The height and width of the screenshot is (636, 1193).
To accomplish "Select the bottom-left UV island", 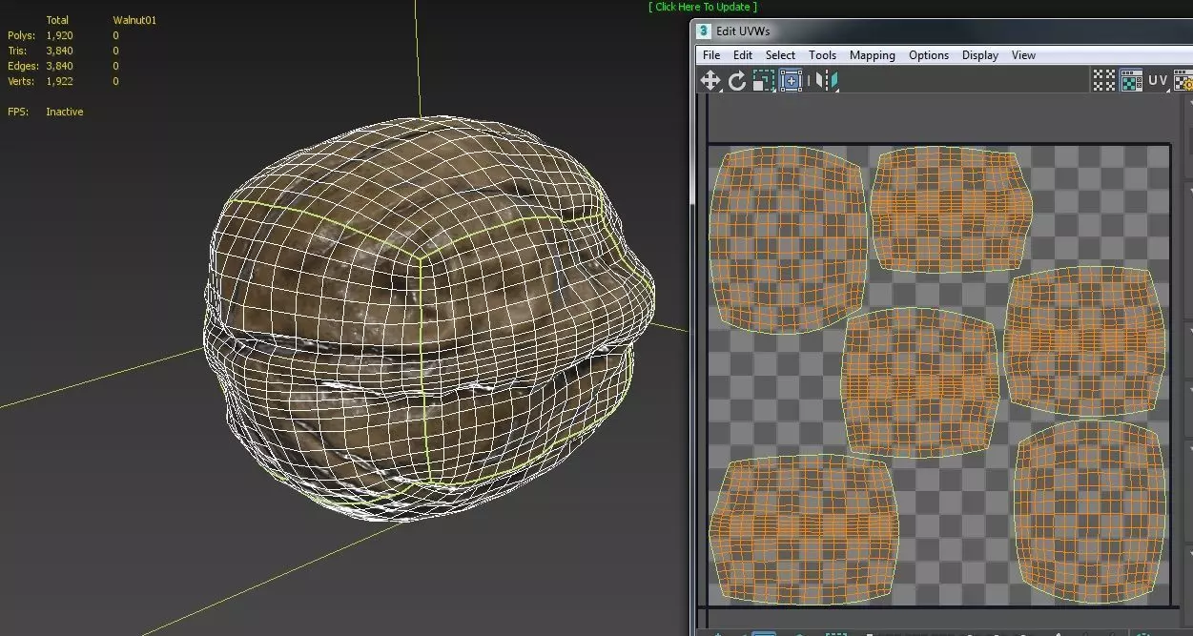I will tap(805, 529).
